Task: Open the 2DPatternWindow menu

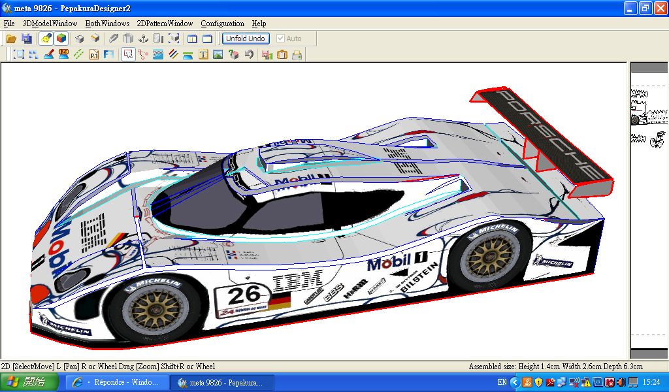Action: 165,24
